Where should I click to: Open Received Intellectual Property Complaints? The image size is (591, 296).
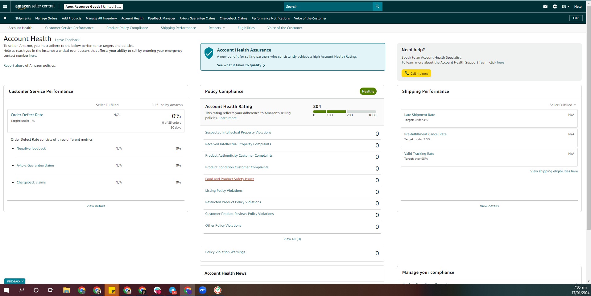[x=238, y=144]
